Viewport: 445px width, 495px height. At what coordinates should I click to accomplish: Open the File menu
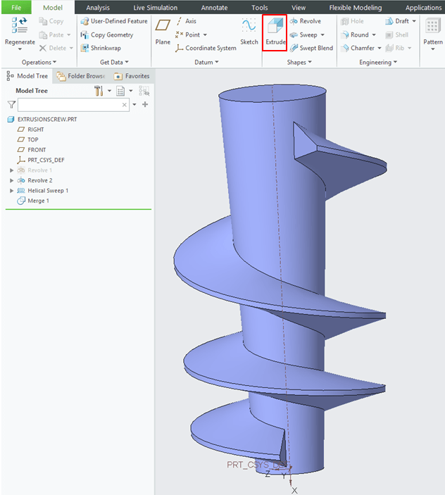(x=16, y=8)
